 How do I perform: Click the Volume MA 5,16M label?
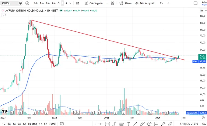tap(196, 113)
